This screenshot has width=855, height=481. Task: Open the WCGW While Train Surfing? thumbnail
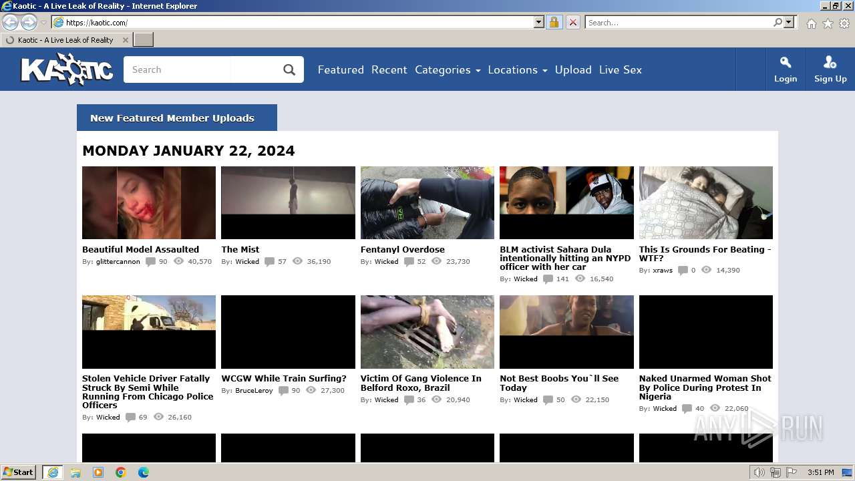pyautogui.click(x=288, y=331)
